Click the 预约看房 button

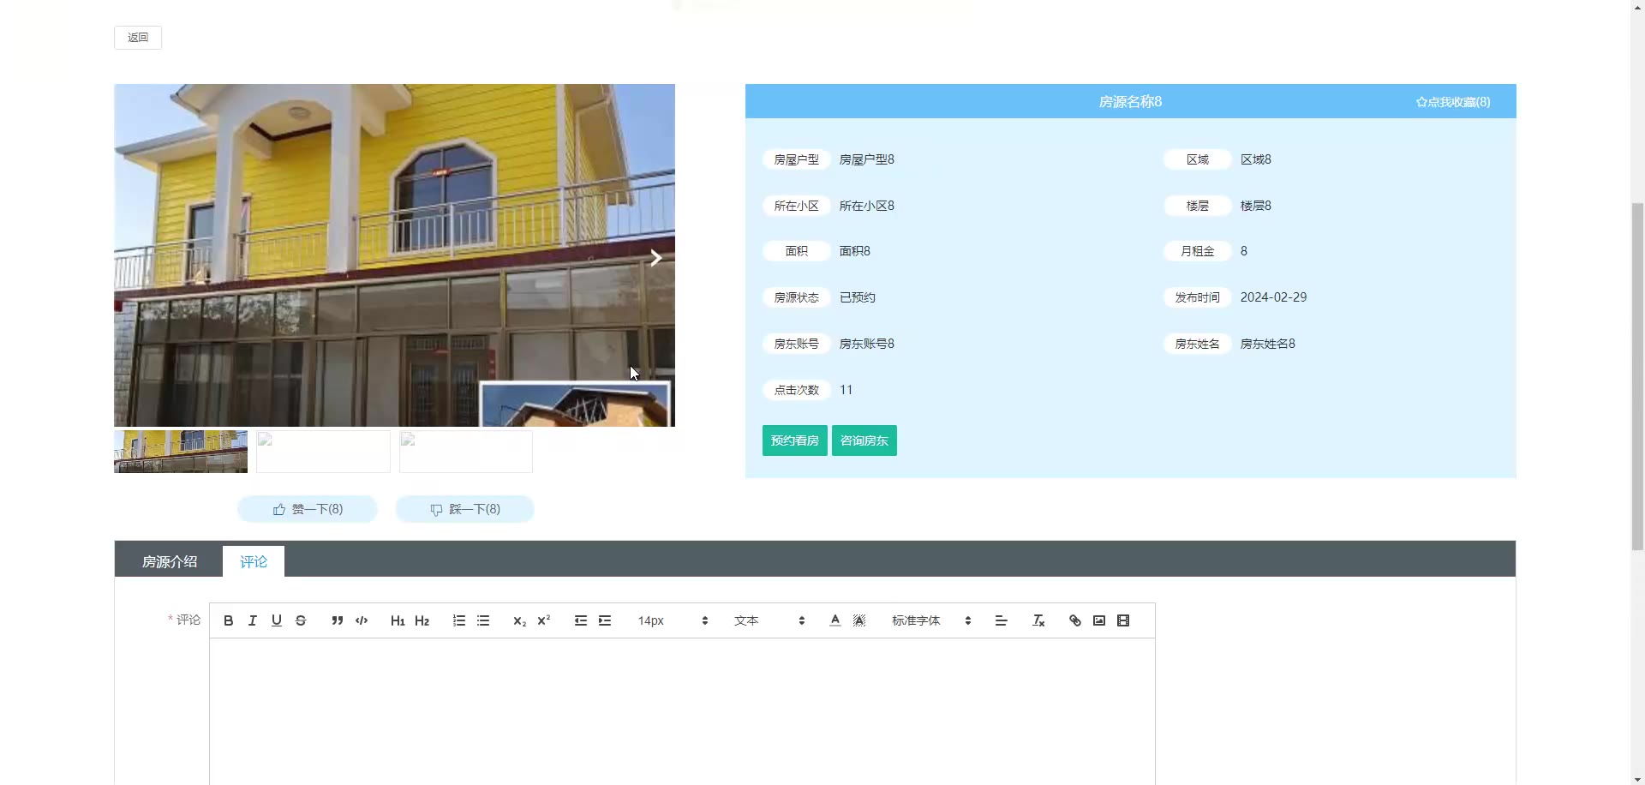click(x=795, y=440)
